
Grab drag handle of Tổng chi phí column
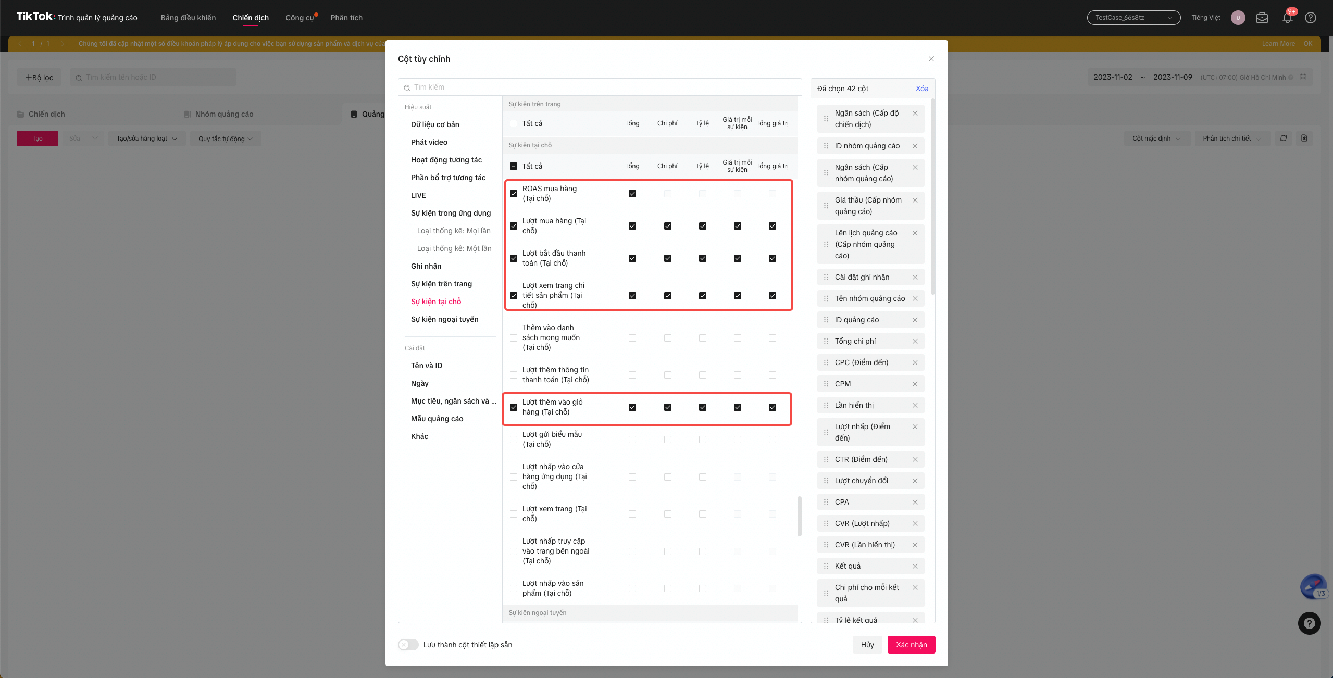(826, 341)
